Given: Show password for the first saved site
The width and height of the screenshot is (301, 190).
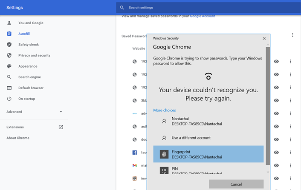Looking at the screenshot, I should point(276,62).
